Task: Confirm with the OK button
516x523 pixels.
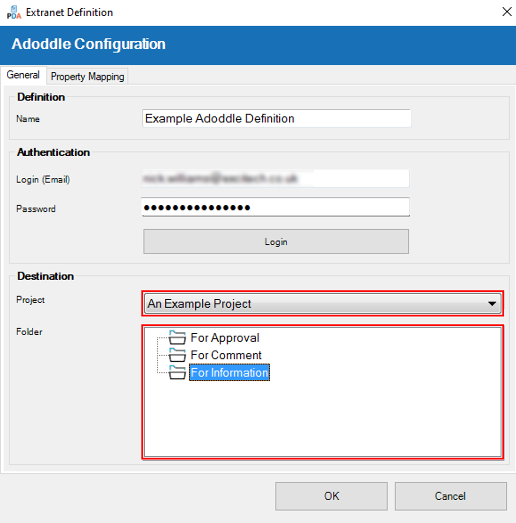Action: pos(331,496)
